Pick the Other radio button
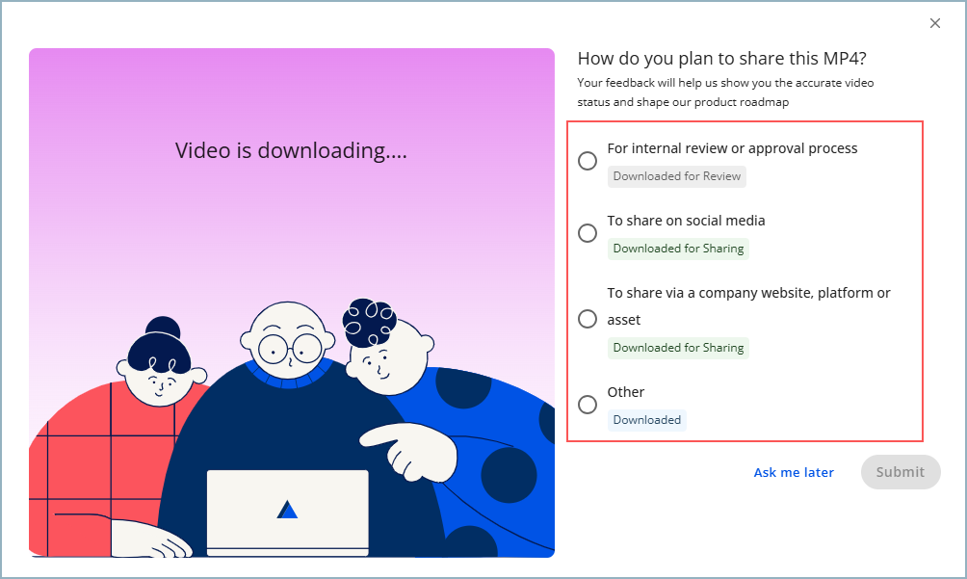The image size is (967, 579). [x=588, y=405]
